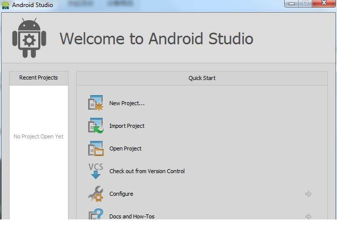The image size is (337, 228).
Task: Expand the Configure row arrow
Action: click(308, 194)
